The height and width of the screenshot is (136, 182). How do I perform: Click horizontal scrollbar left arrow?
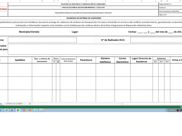(122, 104)
